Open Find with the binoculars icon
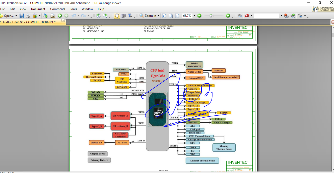 coord(240,16)
